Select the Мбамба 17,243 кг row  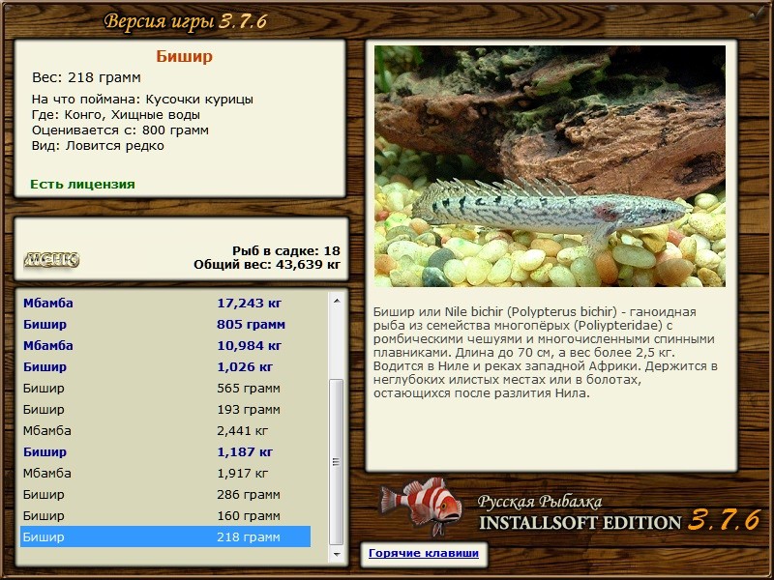pyautogui.click(x=165, y=303)
